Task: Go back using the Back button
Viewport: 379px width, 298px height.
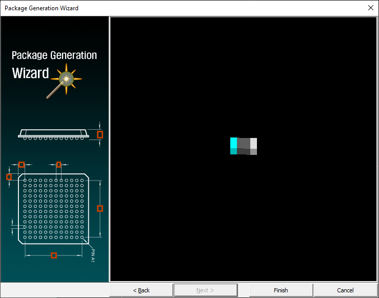Action: pos(141,290)
